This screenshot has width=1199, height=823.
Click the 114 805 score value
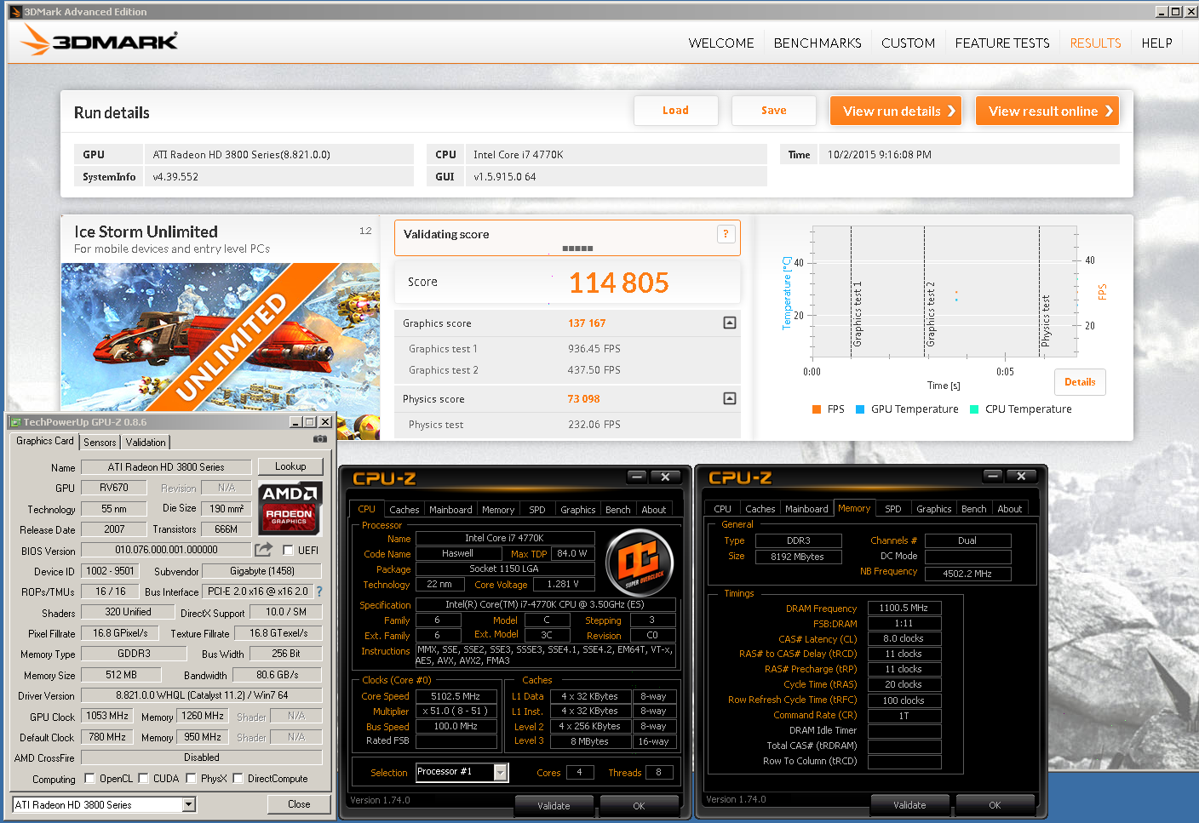619,283
